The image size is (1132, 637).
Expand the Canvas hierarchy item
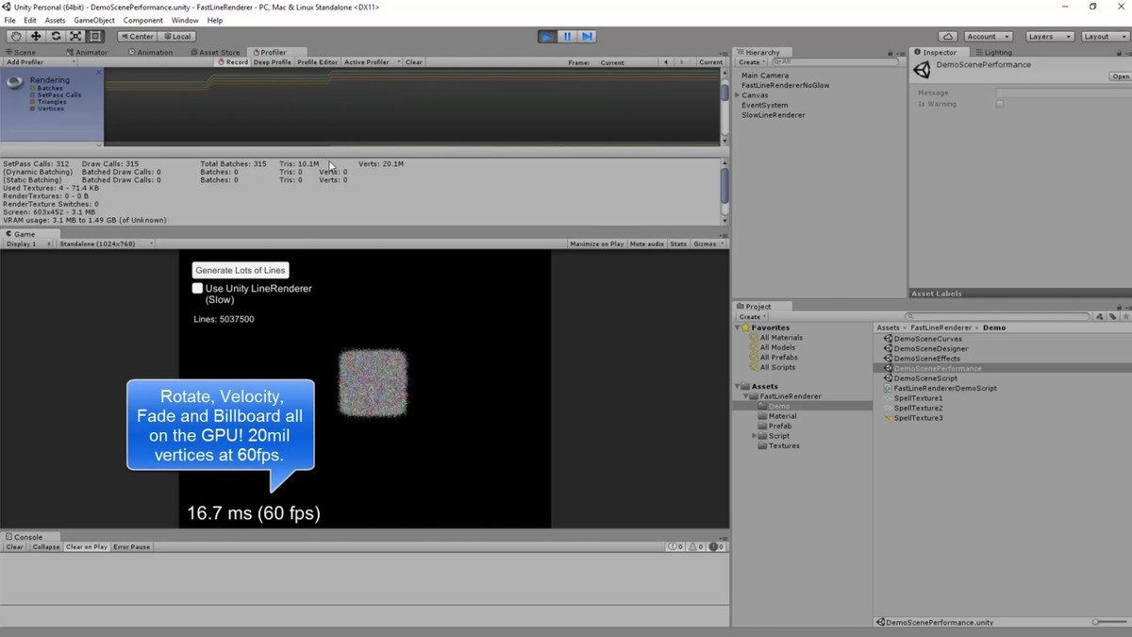click(x=738, y=95)
